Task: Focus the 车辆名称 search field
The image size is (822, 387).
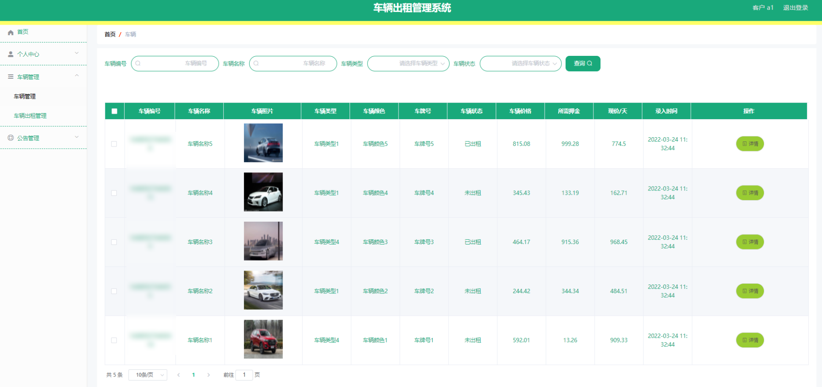Action: click(x=293, y=63)
